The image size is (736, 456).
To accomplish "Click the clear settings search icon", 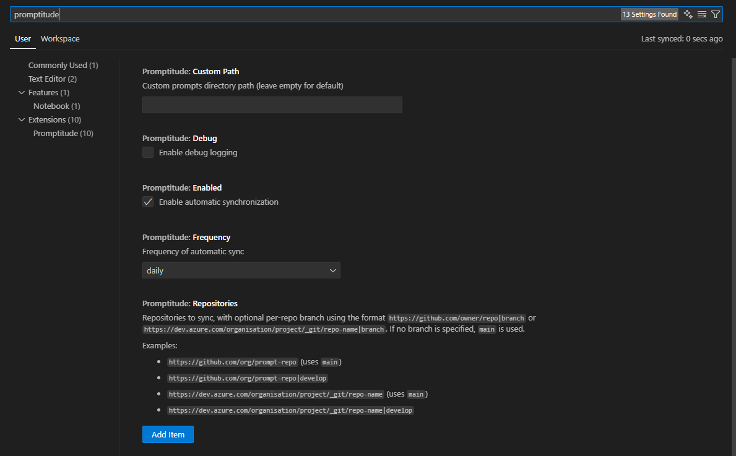I will click(x=702, y=14).
